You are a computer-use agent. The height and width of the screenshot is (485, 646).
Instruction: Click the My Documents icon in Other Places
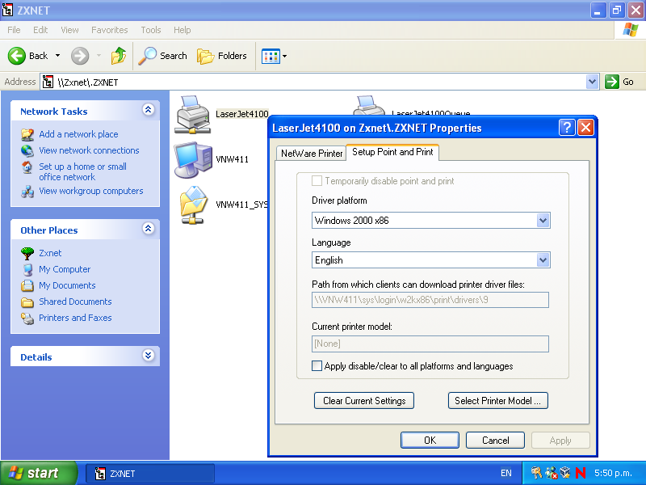pyautogui.click(x=27, y=285)
